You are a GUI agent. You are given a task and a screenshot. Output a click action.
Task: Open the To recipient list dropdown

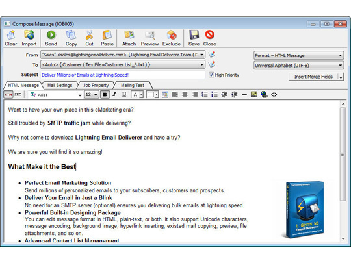201,65
